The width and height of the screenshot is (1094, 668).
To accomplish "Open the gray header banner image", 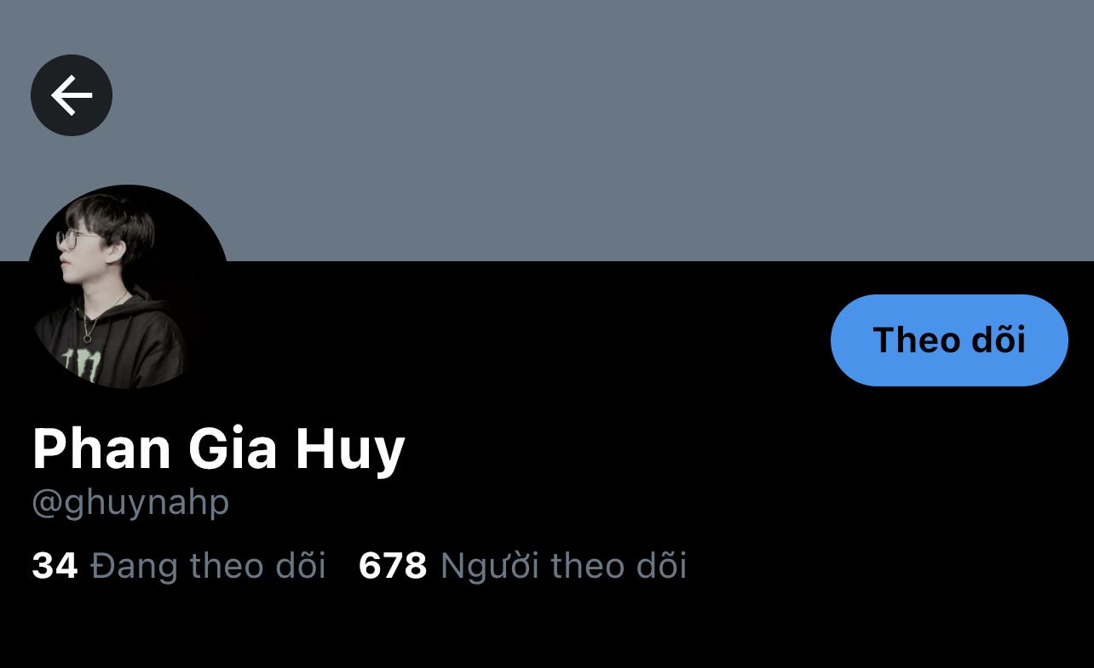I will pos(547,130).
